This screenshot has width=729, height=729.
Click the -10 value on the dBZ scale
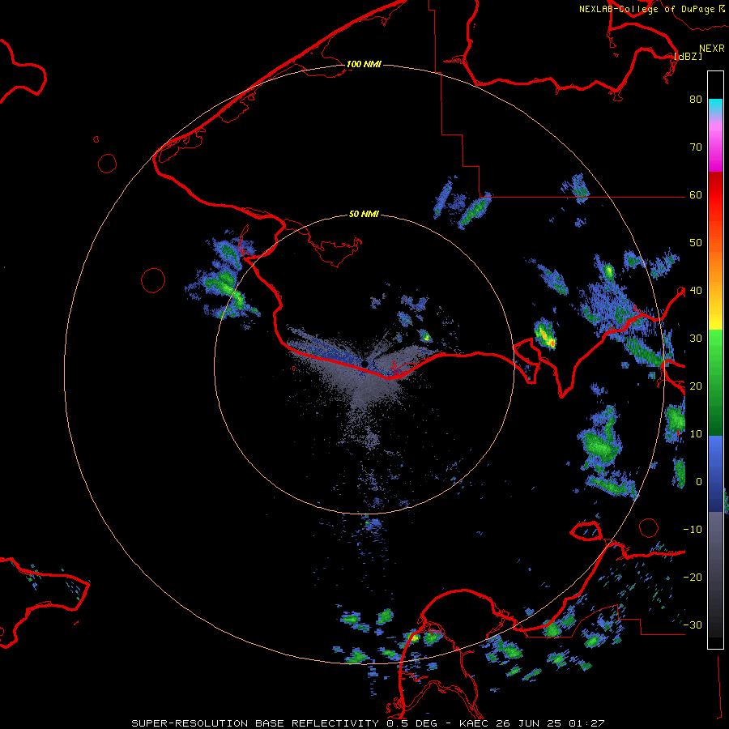coord(693,530)
